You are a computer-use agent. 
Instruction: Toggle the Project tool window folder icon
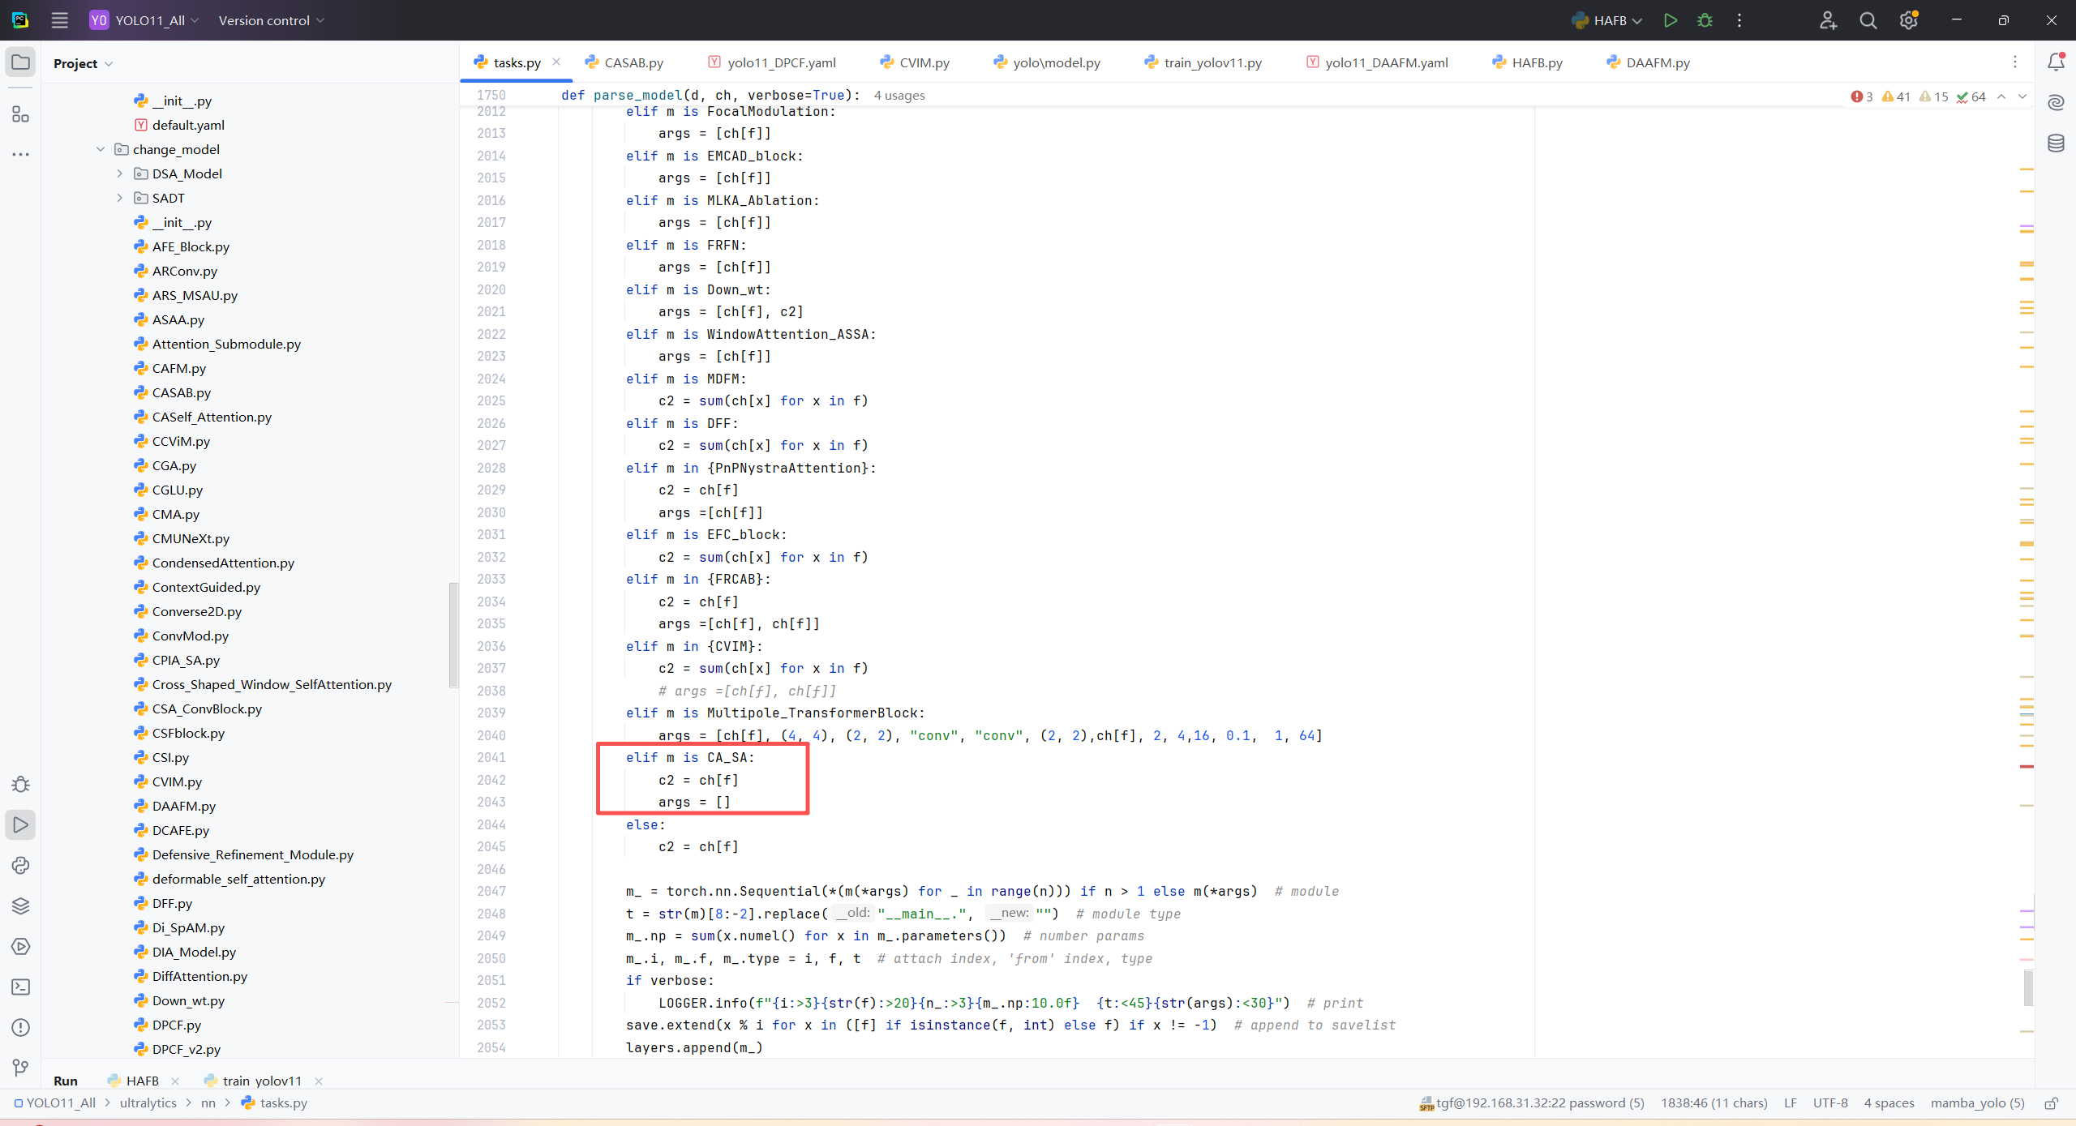20,62
